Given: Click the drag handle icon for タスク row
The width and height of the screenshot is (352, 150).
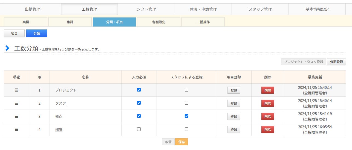Looking at the screenshot, I should pyautogui.click(x=17, y=103).
